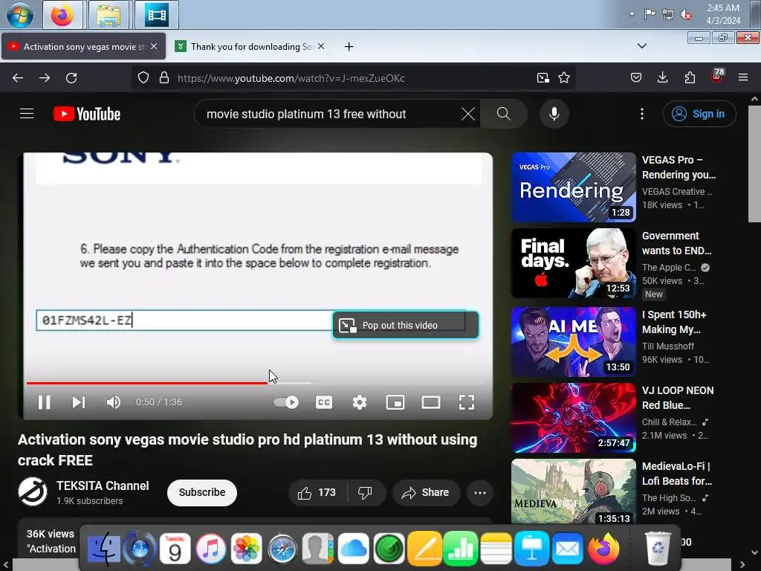Image resolution: width=761 pixels, height=571 pixels.
Task: Submit search with magnifier button
Action: click(504, 114)
